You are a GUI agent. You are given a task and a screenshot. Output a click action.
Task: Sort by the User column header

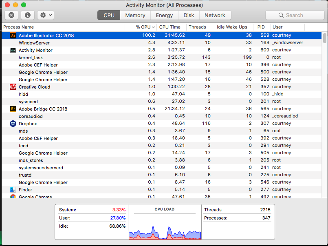coord(288,27)
